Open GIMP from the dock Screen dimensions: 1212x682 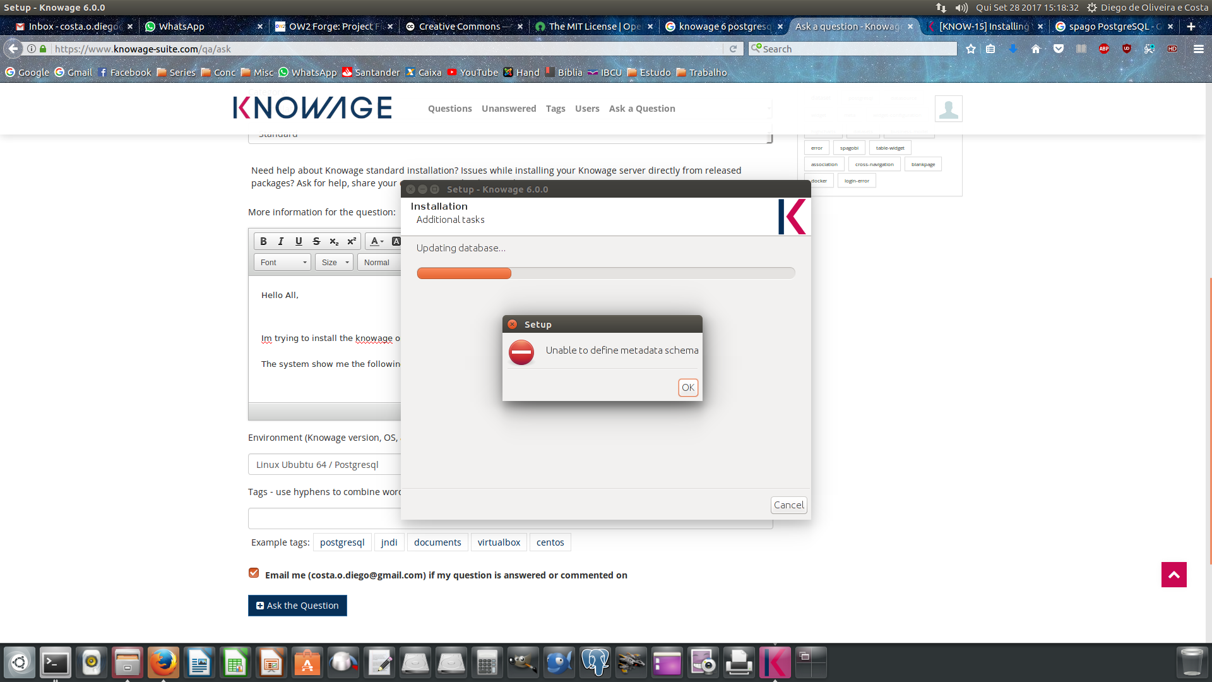[x=523, y=663]
